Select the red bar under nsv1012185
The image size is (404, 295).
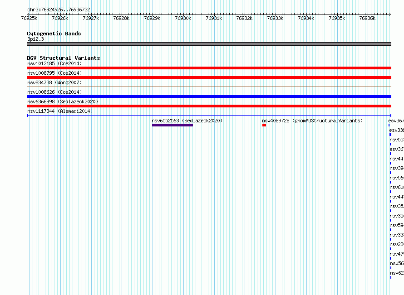[209, 68]
